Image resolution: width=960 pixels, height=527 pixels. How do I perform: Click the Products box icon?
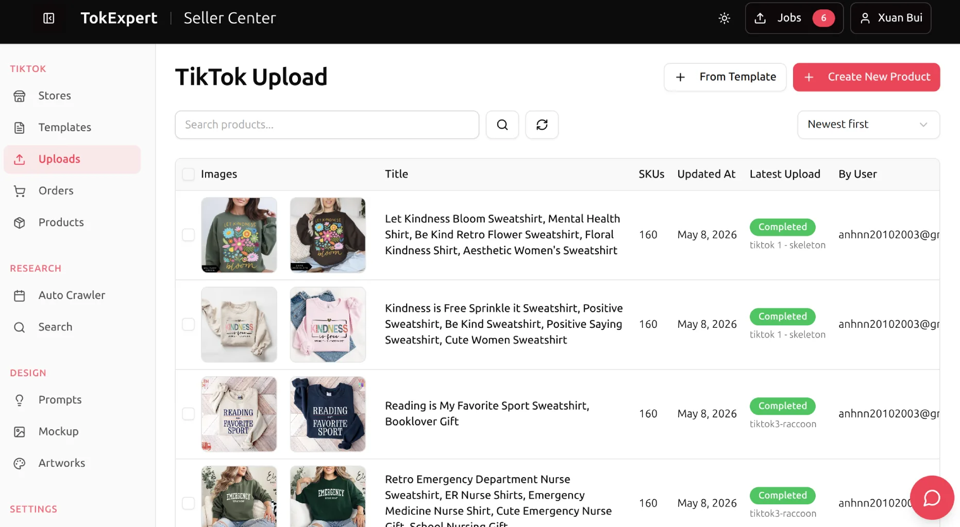tap(20, 223)
